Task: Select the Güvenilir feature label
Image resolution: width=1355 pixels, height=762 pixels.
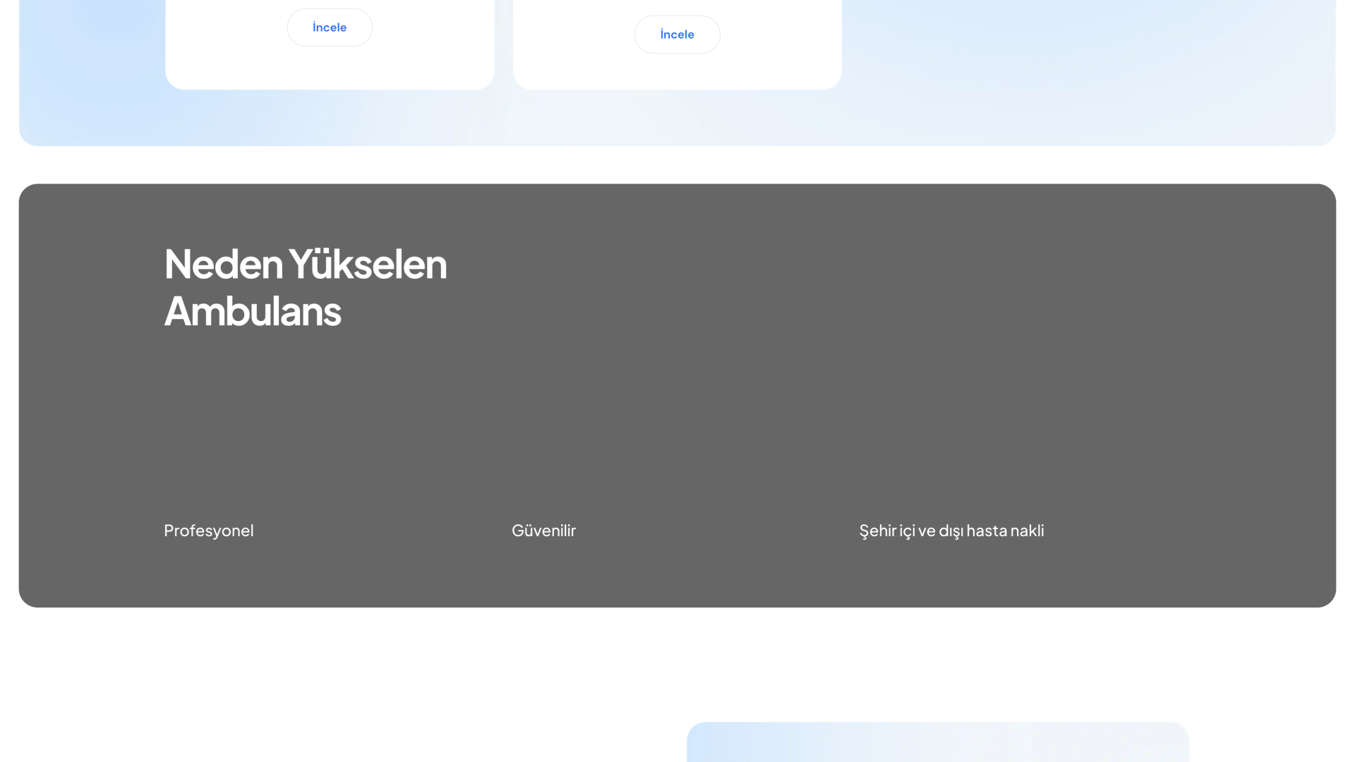Action: 543,531
